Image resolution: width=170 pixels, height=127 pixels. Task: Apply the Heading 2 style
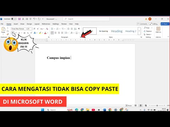131,31
